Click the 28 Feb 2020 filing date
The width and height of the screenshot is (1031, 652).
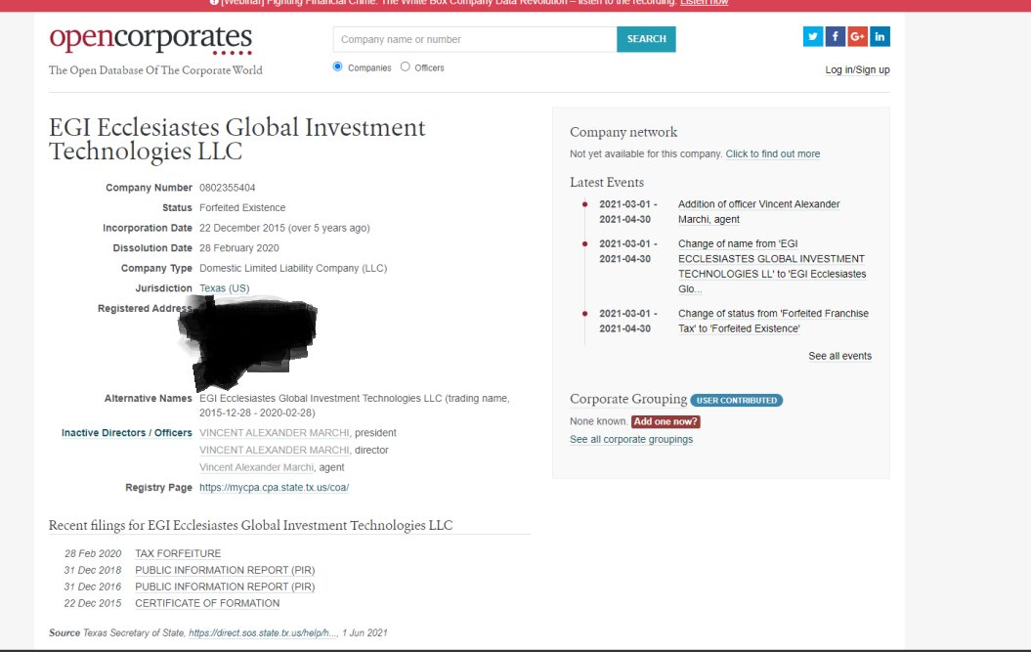(x=93, y=554)
